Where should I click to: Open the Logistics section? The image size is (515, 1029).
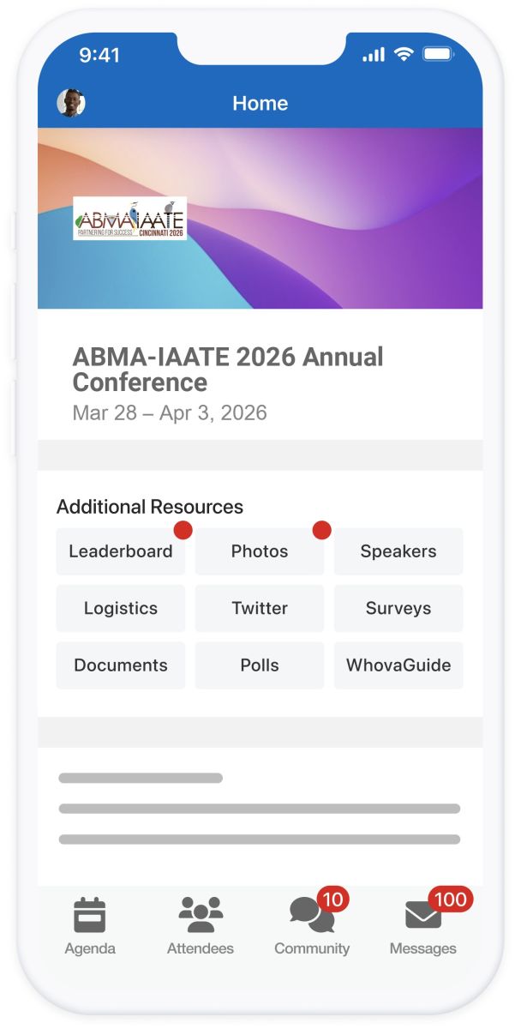pyautogui.click(x=121, y=609)
